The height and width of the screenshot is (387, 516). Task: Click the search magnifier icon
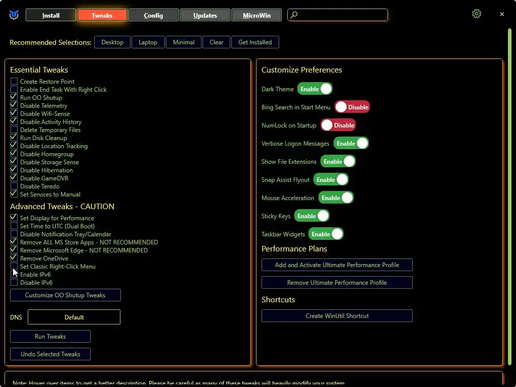(294, 15)
